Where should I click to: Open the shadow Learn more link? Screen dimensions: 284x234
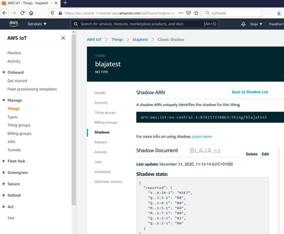click(x=202, y=136)
